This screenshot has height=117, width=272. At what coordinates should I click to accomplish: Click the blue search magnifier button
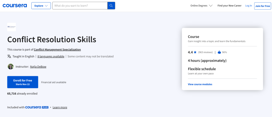click(111, 6)
